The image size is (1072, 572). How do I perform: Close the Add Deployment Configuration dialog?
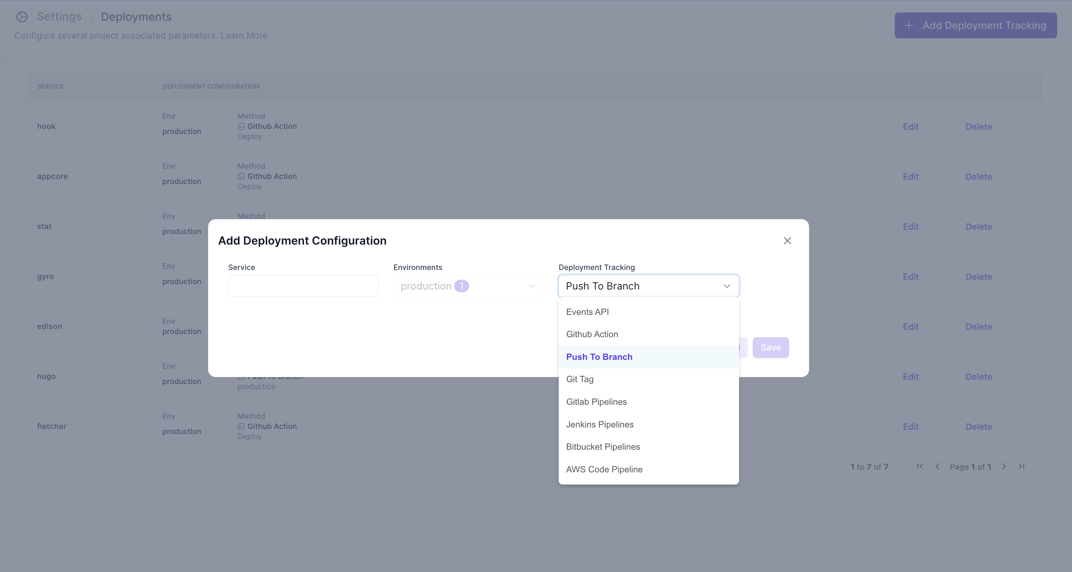[787, 241]
